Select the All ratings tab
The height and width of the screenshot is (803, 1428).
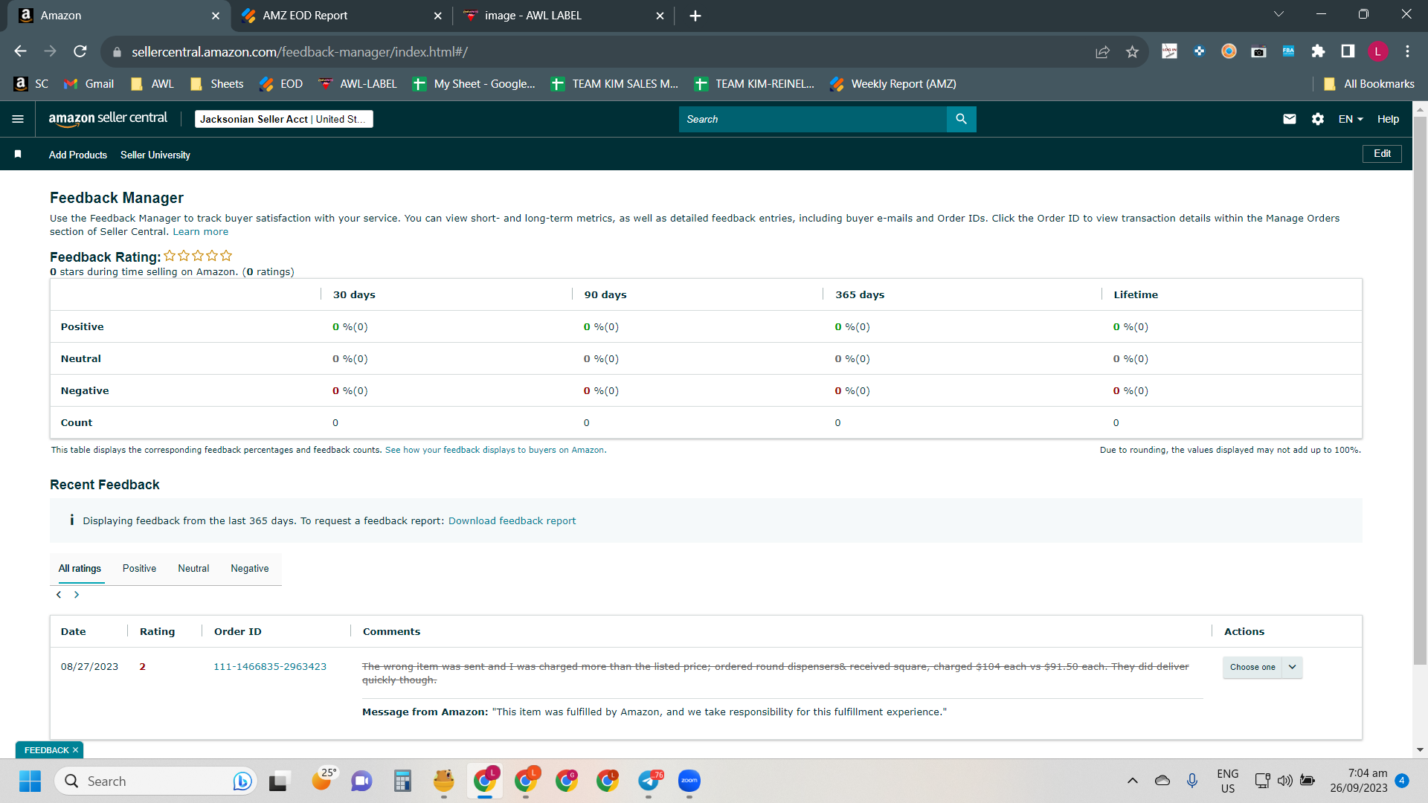coord(80,568)
